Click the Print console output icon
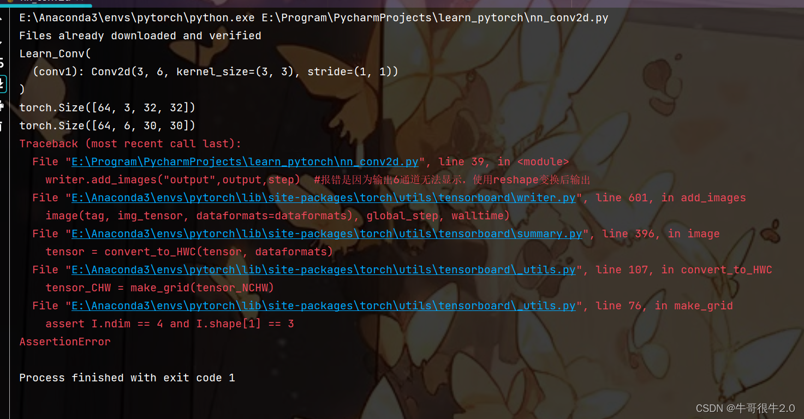The width and height of the screenshot is (804, 419). point(2,105)
